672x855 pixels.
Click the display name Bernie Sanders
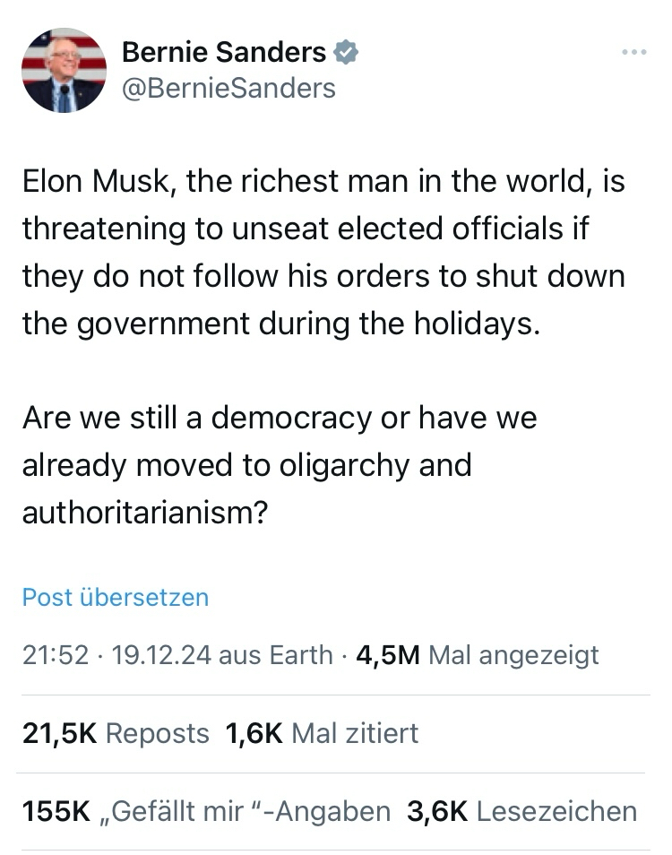point(223,53)
